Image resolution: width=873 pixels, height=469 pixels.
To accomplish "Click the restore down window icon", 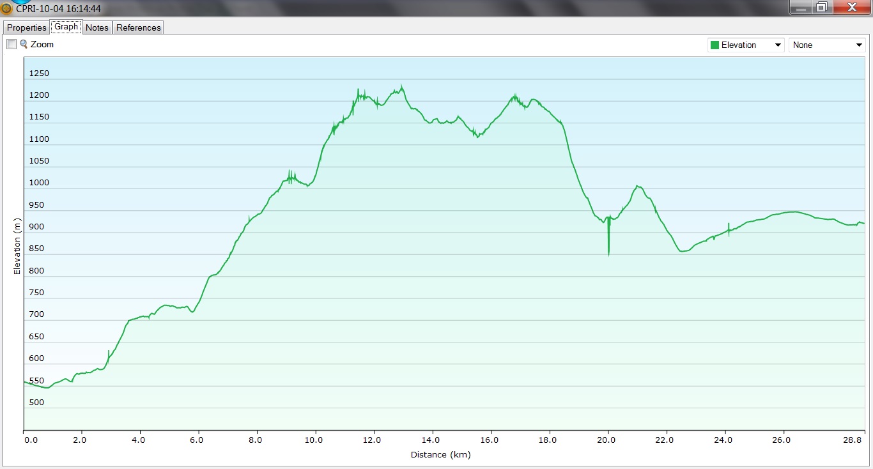I will tap(822, 7).
